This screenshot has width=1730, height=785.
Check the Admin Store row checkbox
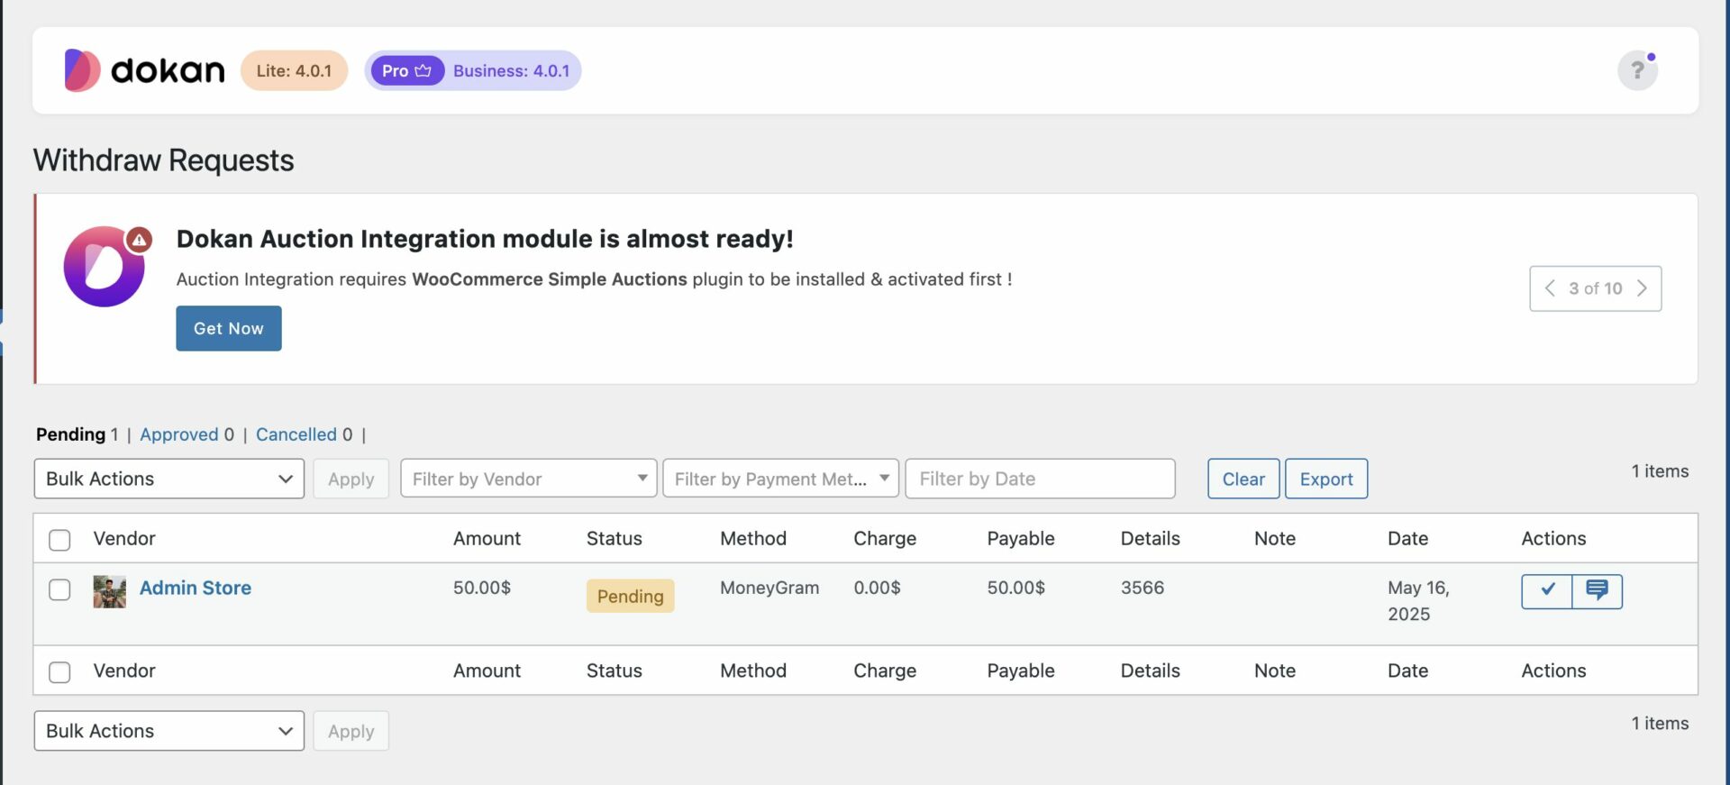click(x=59, y=590)
